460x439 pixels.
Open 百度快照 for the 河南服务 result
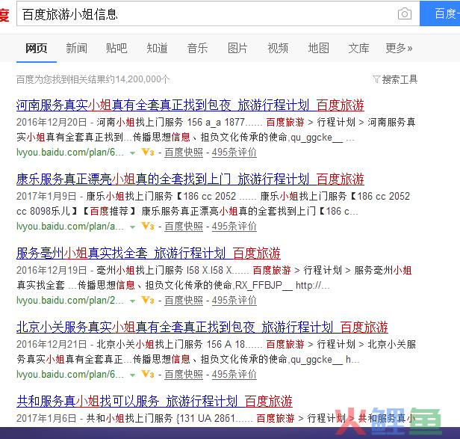pos(184,153)
